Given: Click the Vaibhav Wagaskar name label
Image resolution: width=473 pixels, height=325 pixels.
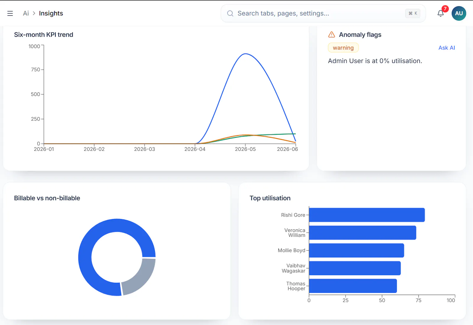Looking at the screenshot, I should pyautogui.click(x=293, y=268).
